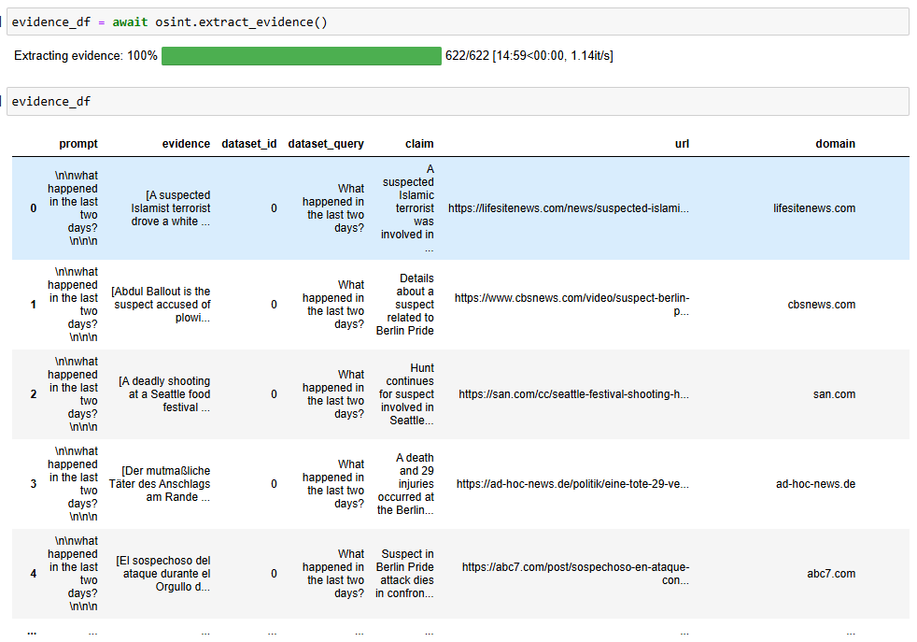Click the 'cbsnews.com' domain cell
The image size is (917, 642).
pos(821,305)
